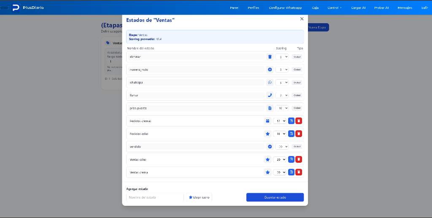The height and width of the screenshot is (218, 432).
Task: Open the scoring dropdown for whatsapp
Action: 281,82
